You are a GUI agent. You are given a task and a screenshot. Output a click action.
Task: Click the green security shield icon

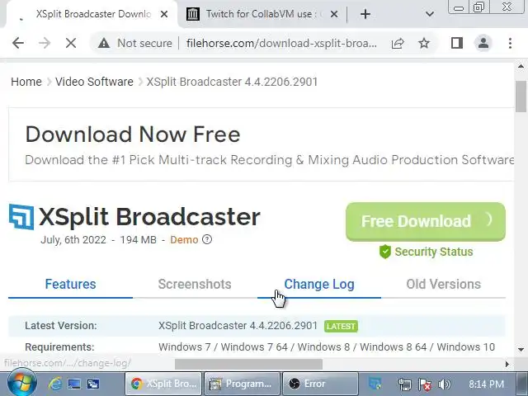(385, 252)
